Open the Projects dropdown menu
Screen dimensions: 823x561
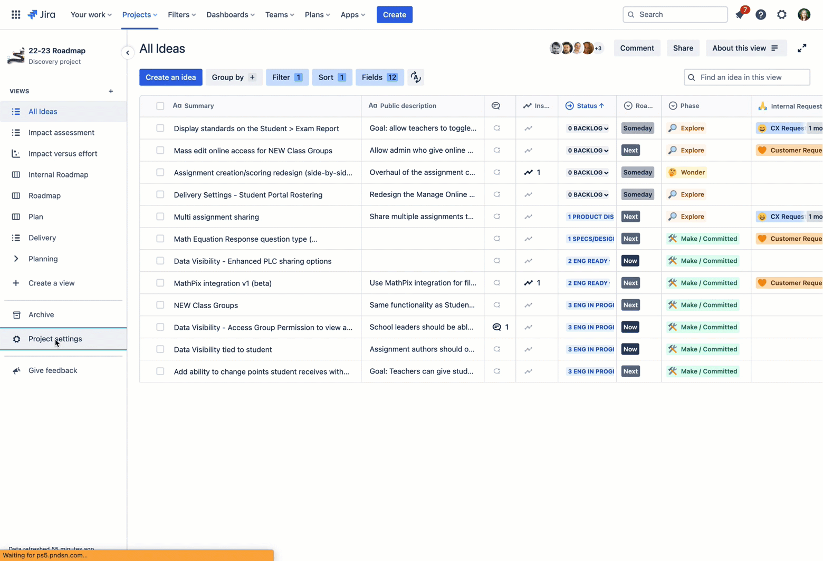click(x=140, y=15)
